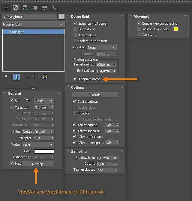Open light Type Dome dropdown
Image resolution: width=192 pixels, height=201 pixels.
[x=44, y=101]
